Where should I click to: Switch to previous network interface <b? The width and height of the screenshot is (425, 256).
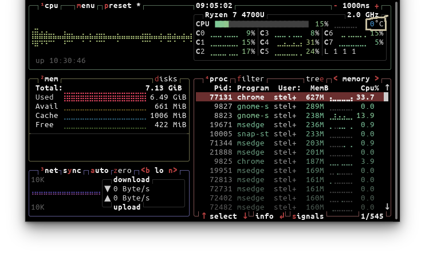145,170
